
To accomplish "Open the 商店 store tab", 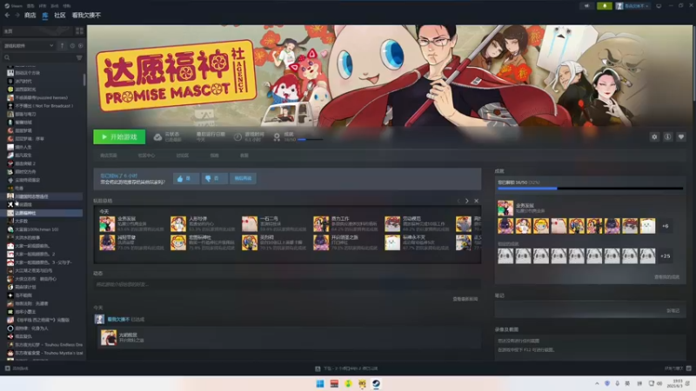I will click(x=30, y=15).
